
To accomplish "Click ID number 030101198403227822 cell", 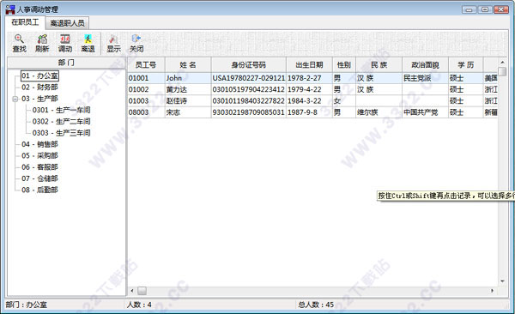I will click(x=249, y=101).
